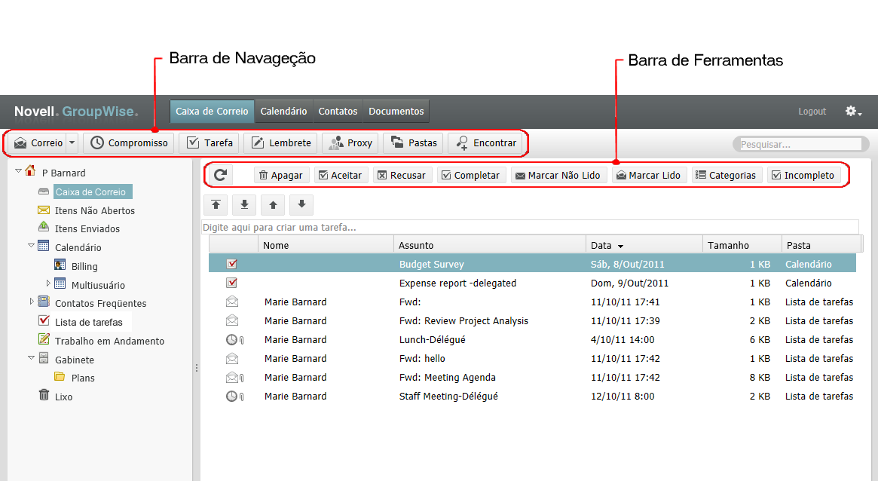Expand the Contatos Freqüentes folder
The image size is (878, 481).
pos(32,302)
